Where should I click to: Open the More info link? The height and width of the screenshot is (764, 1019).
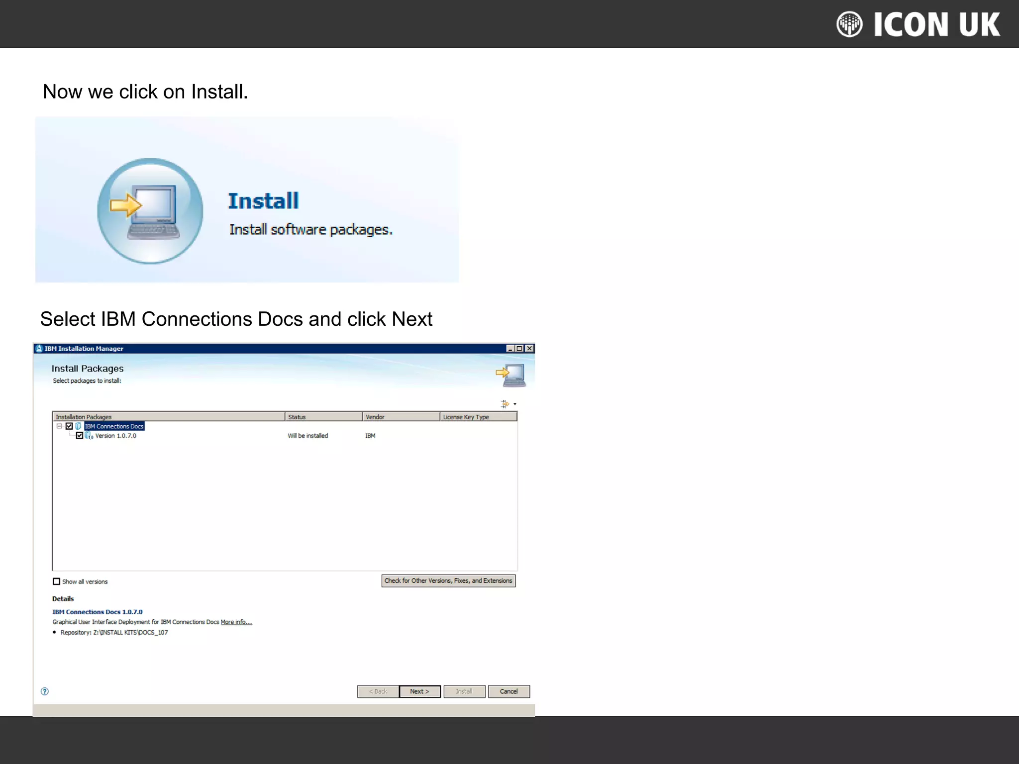(x=236, y=622)
